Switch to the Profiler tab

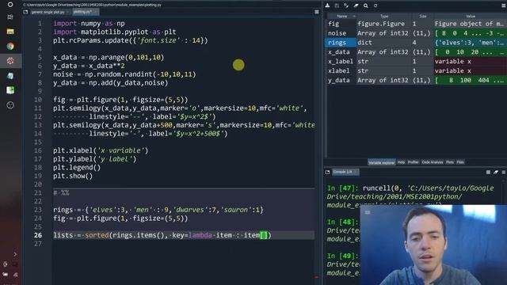click(413, 162)
